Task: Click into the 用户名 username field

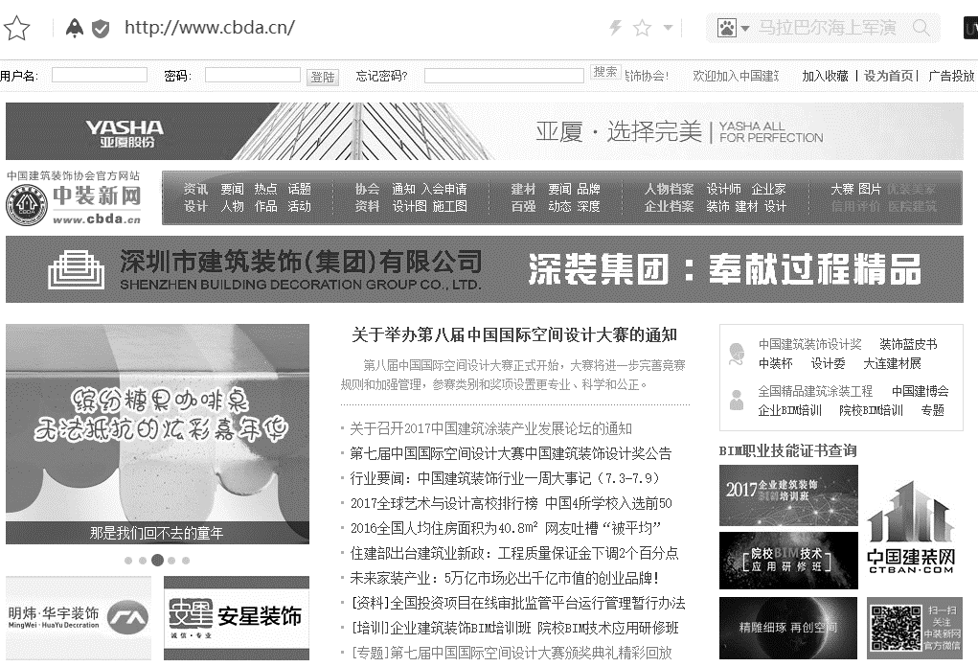Action: click(x=99, y=75)
